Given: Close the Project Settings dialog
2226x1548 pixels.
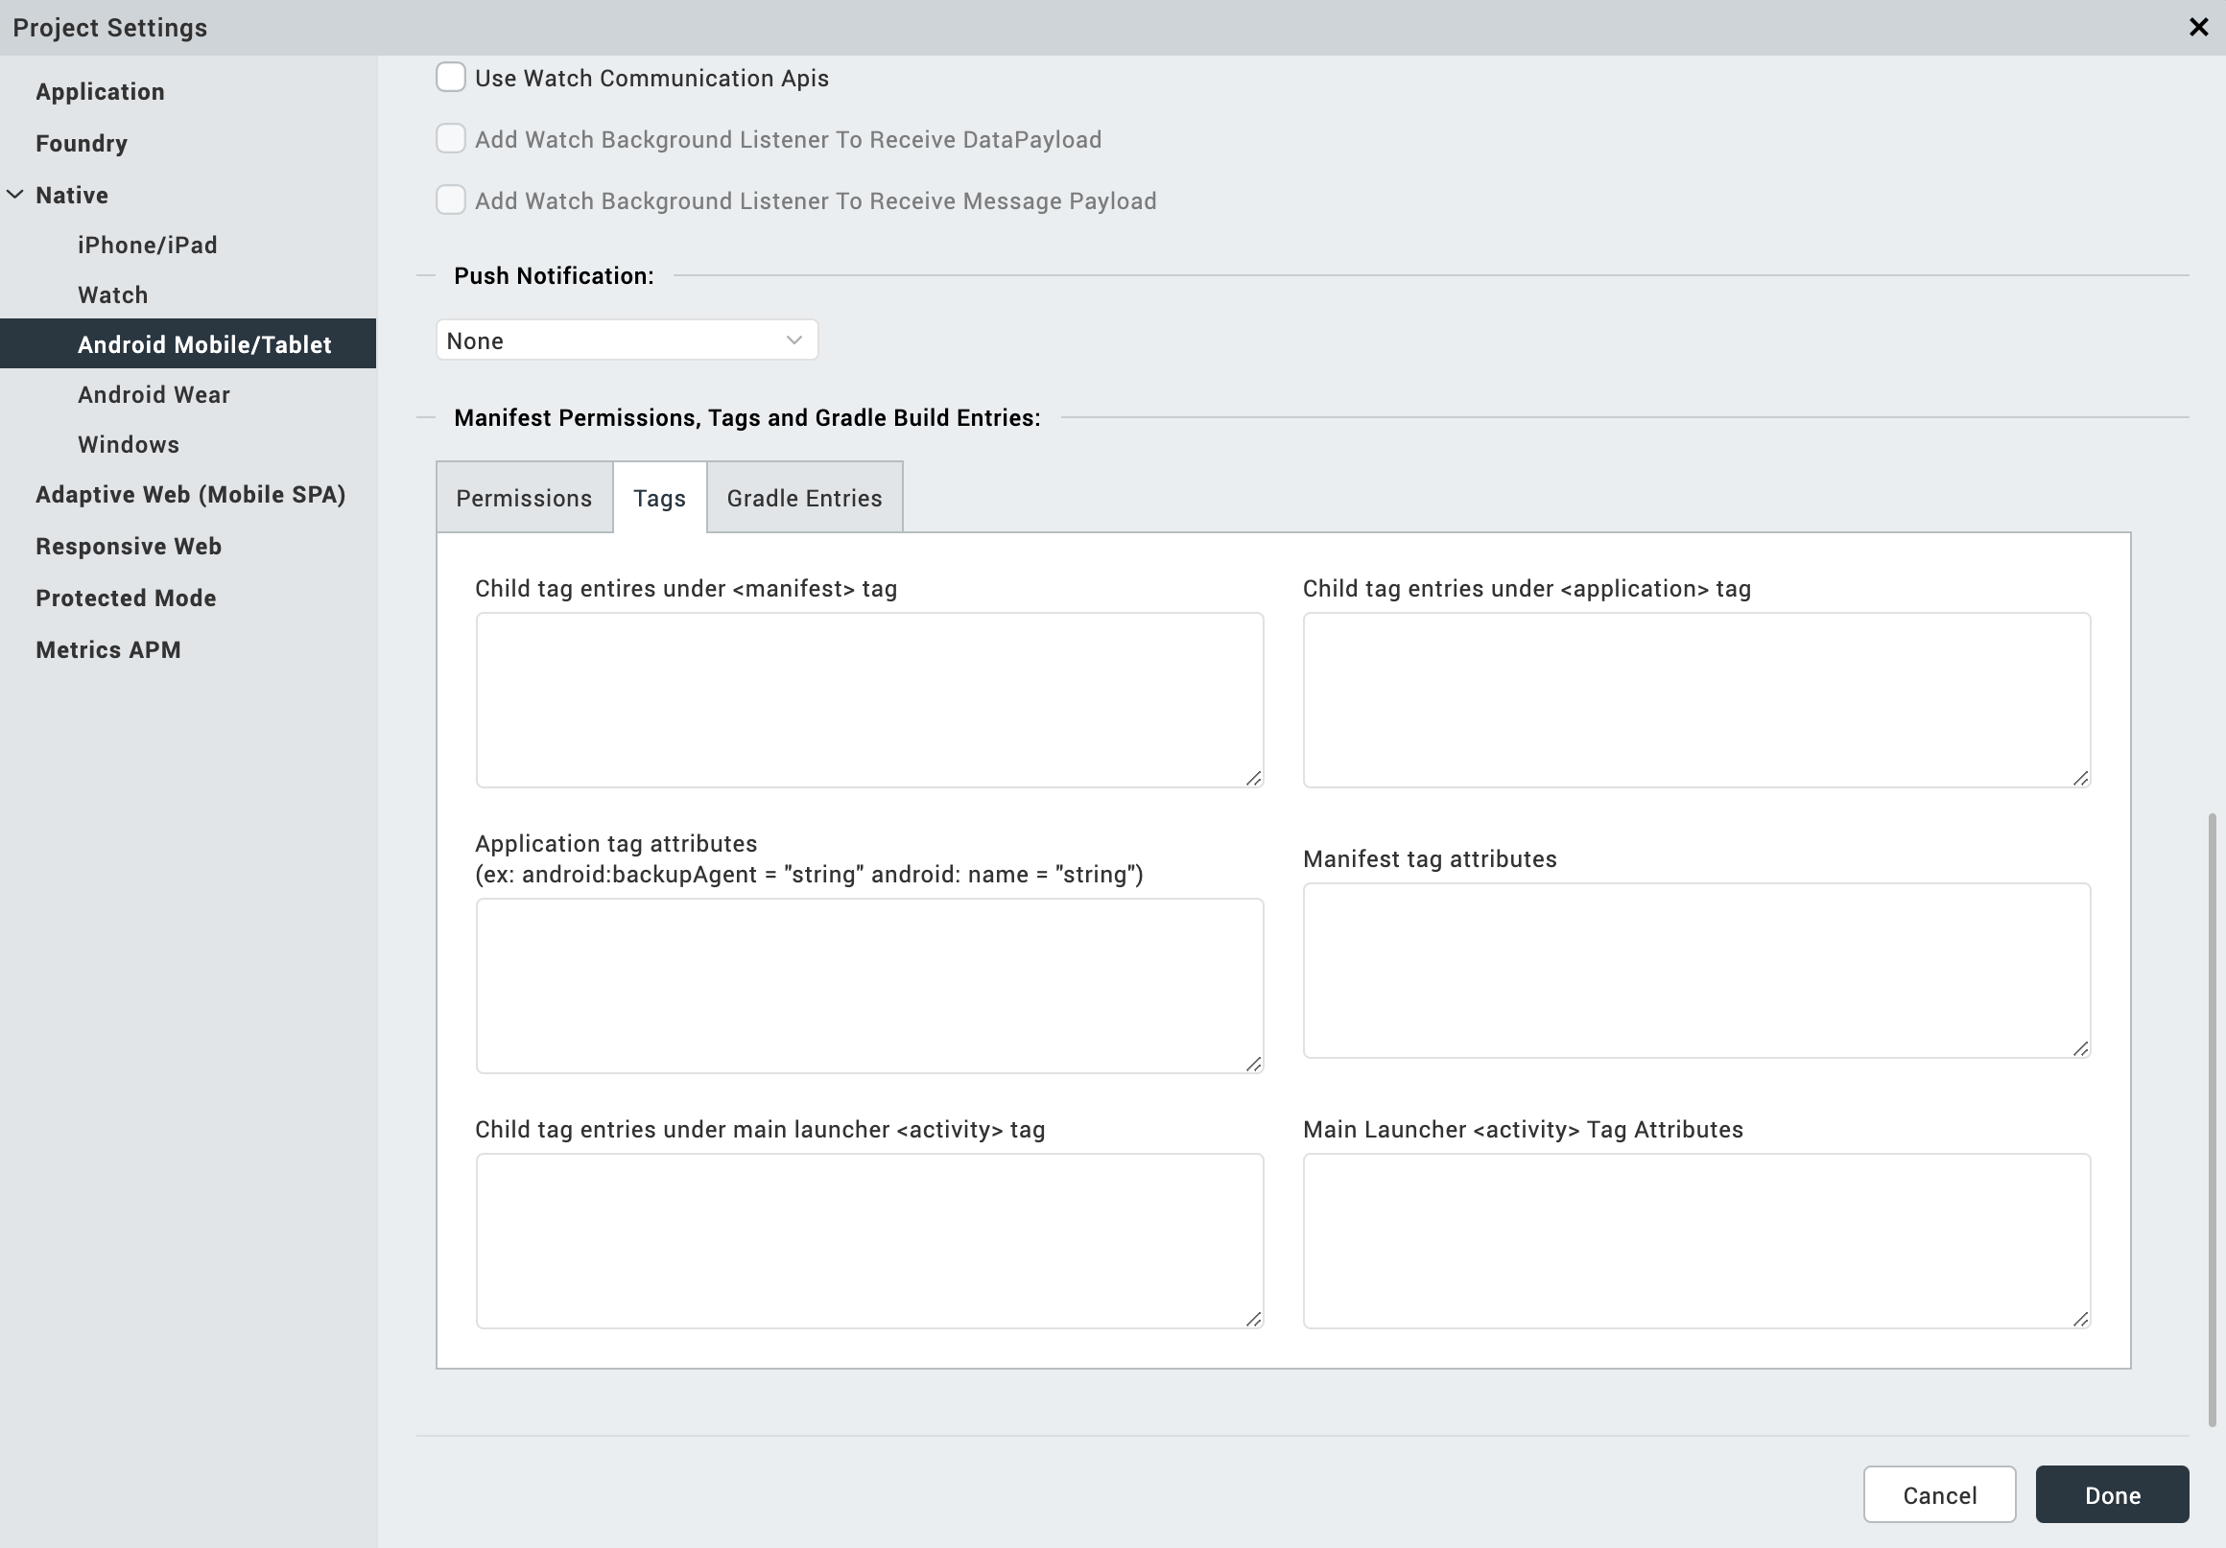Looking at the screenshot, I should tap(2198, 27).
